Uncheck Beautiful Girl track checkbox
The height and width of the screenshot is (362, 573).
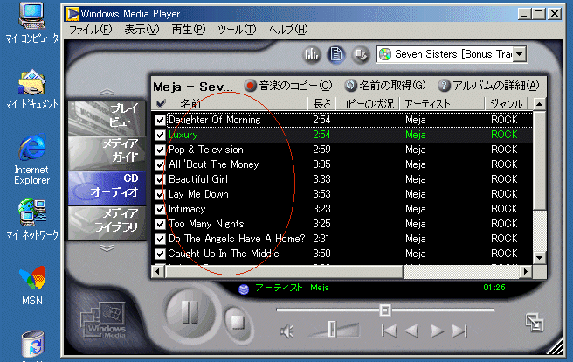click(x=160, y=179)
